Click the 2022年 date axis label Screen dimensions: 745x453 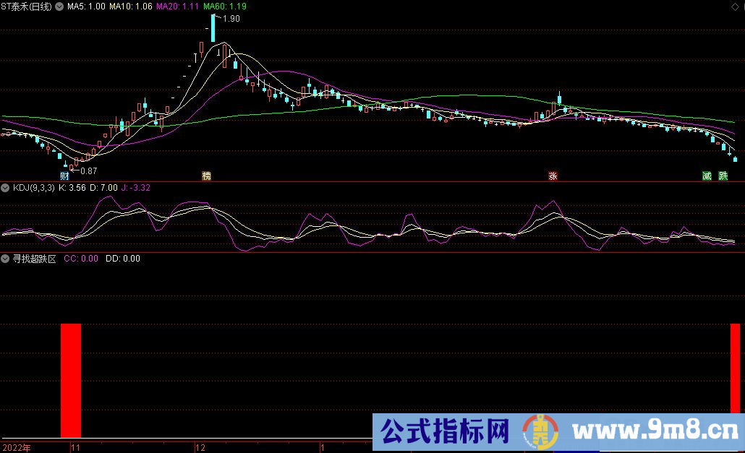click(x=17, y=448)
